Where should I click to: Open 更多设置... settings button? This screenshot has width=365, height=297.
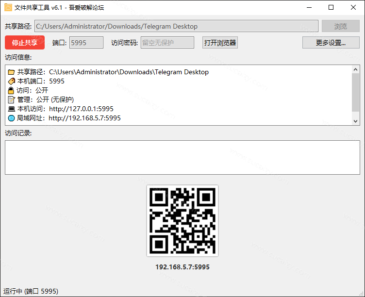pyautogui.click(x=331, y=43)
